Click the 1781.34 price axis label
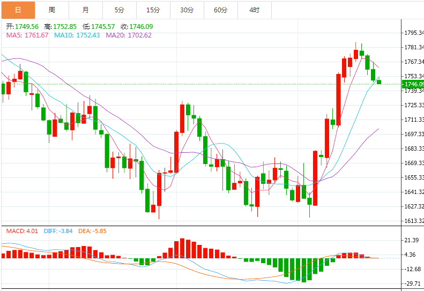Screen dimensions: 424x291 (x=414, y=47)
